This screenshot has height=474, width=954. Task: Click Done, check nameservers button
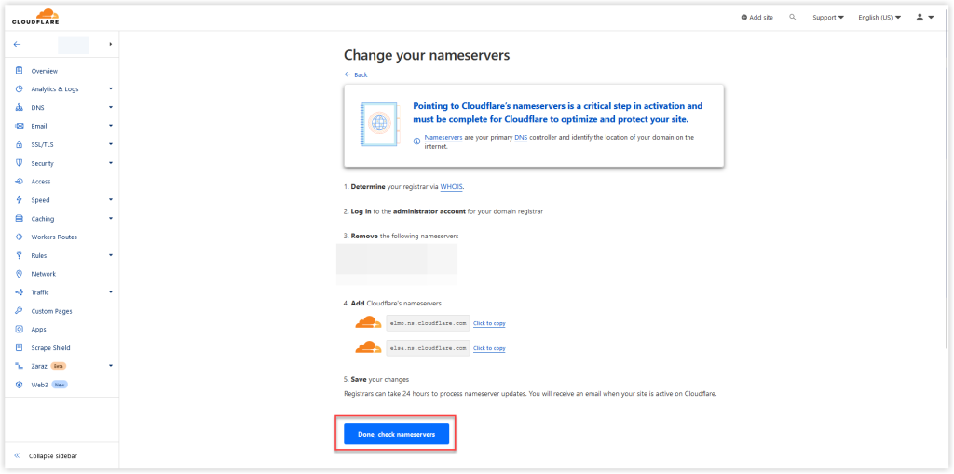[396, 434]
